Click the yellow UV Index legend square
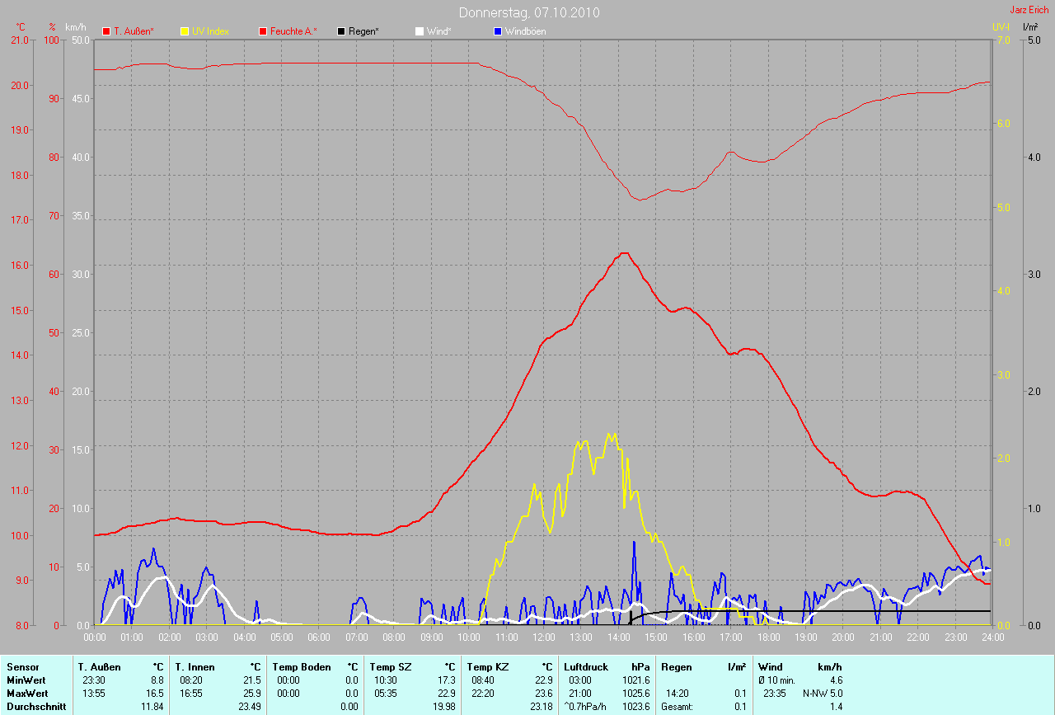Image resolution: width=1055 pixels, height=715 pixels. point(185,31)
